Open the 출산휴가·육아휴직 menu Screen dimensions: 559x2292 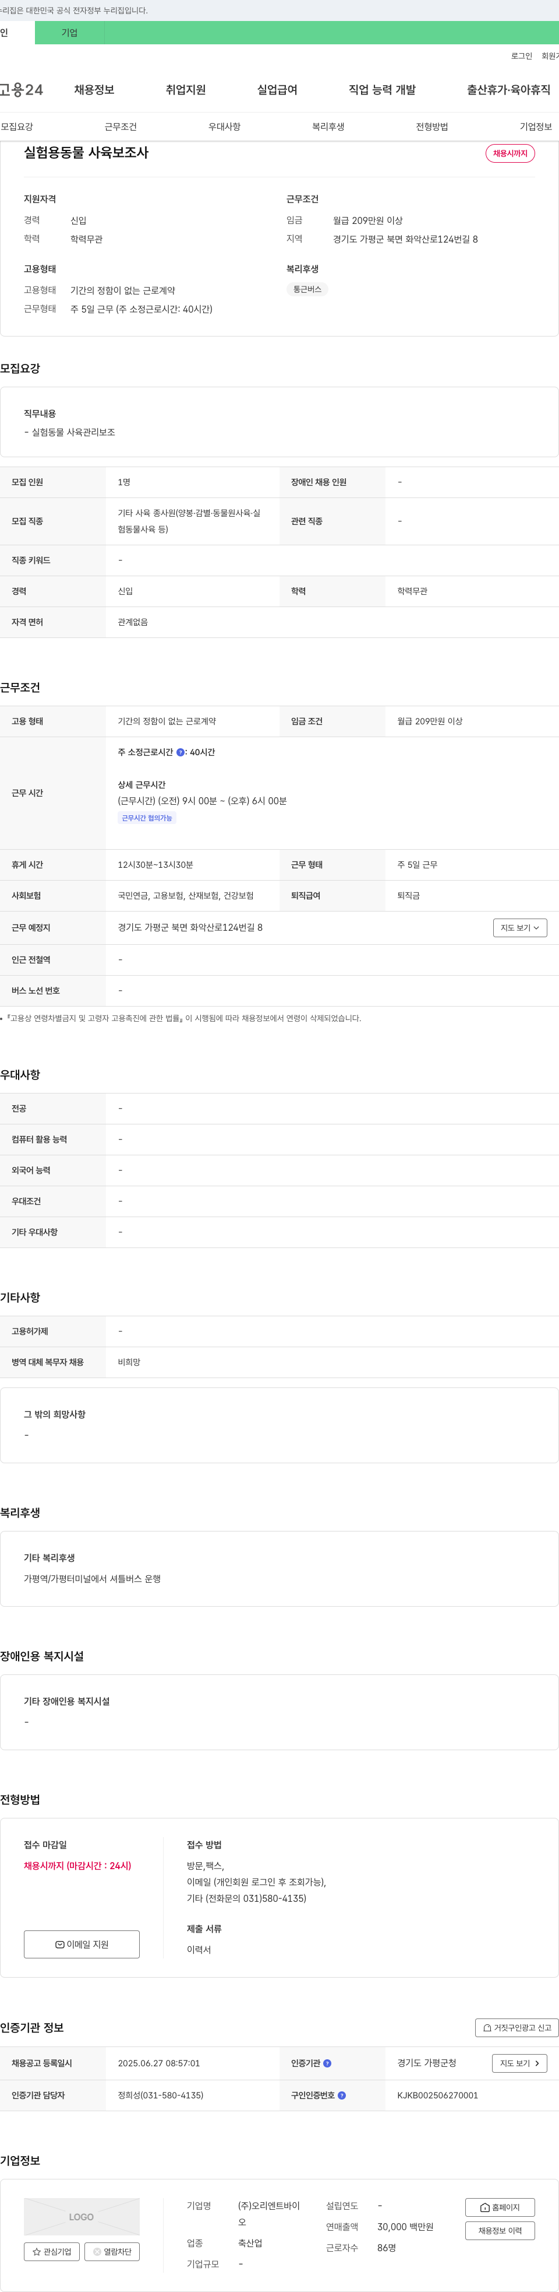pos(508,90)
